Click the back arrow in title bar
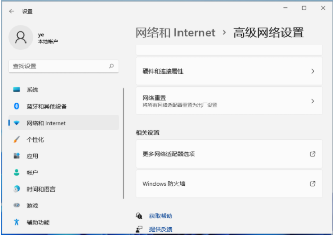The width and height of the screenshot is (333, 235). [x=11, y=10]
